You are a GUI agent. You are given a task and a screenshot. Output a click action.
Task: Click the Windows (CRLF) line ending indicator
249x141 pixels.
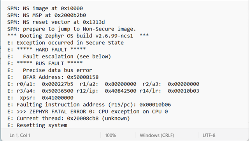click(157, 135)
